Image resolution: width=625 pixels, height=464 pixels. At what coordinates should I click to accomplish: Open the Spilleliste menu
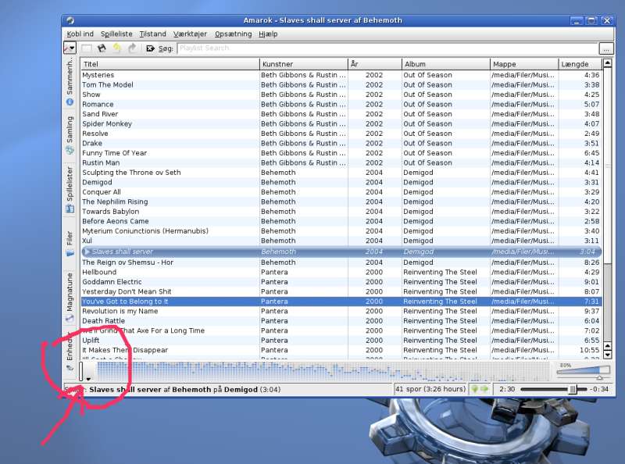click(116, 34)
